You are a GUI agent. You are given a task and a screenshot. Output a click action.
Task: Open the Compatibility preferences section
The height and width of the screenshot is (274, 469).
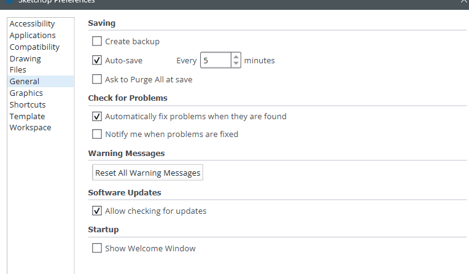pos(34,47)
